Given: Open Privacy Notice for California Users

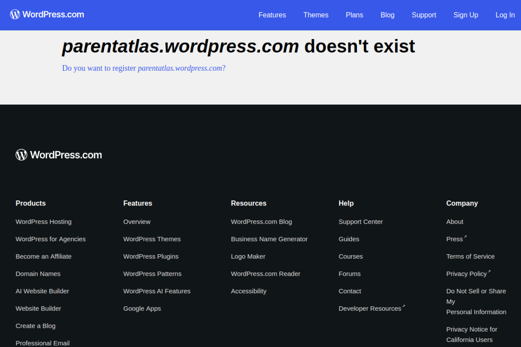Looking at the screenshot, I should tap(472, 334).
